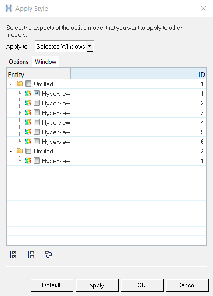Click the Deselect All checkboxes icon

[x=31, y=255]
